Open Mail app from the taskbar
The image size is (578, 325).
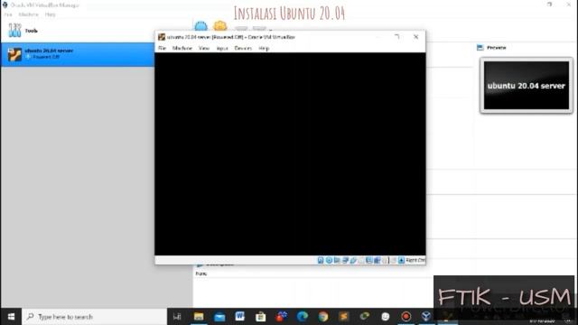219,317
